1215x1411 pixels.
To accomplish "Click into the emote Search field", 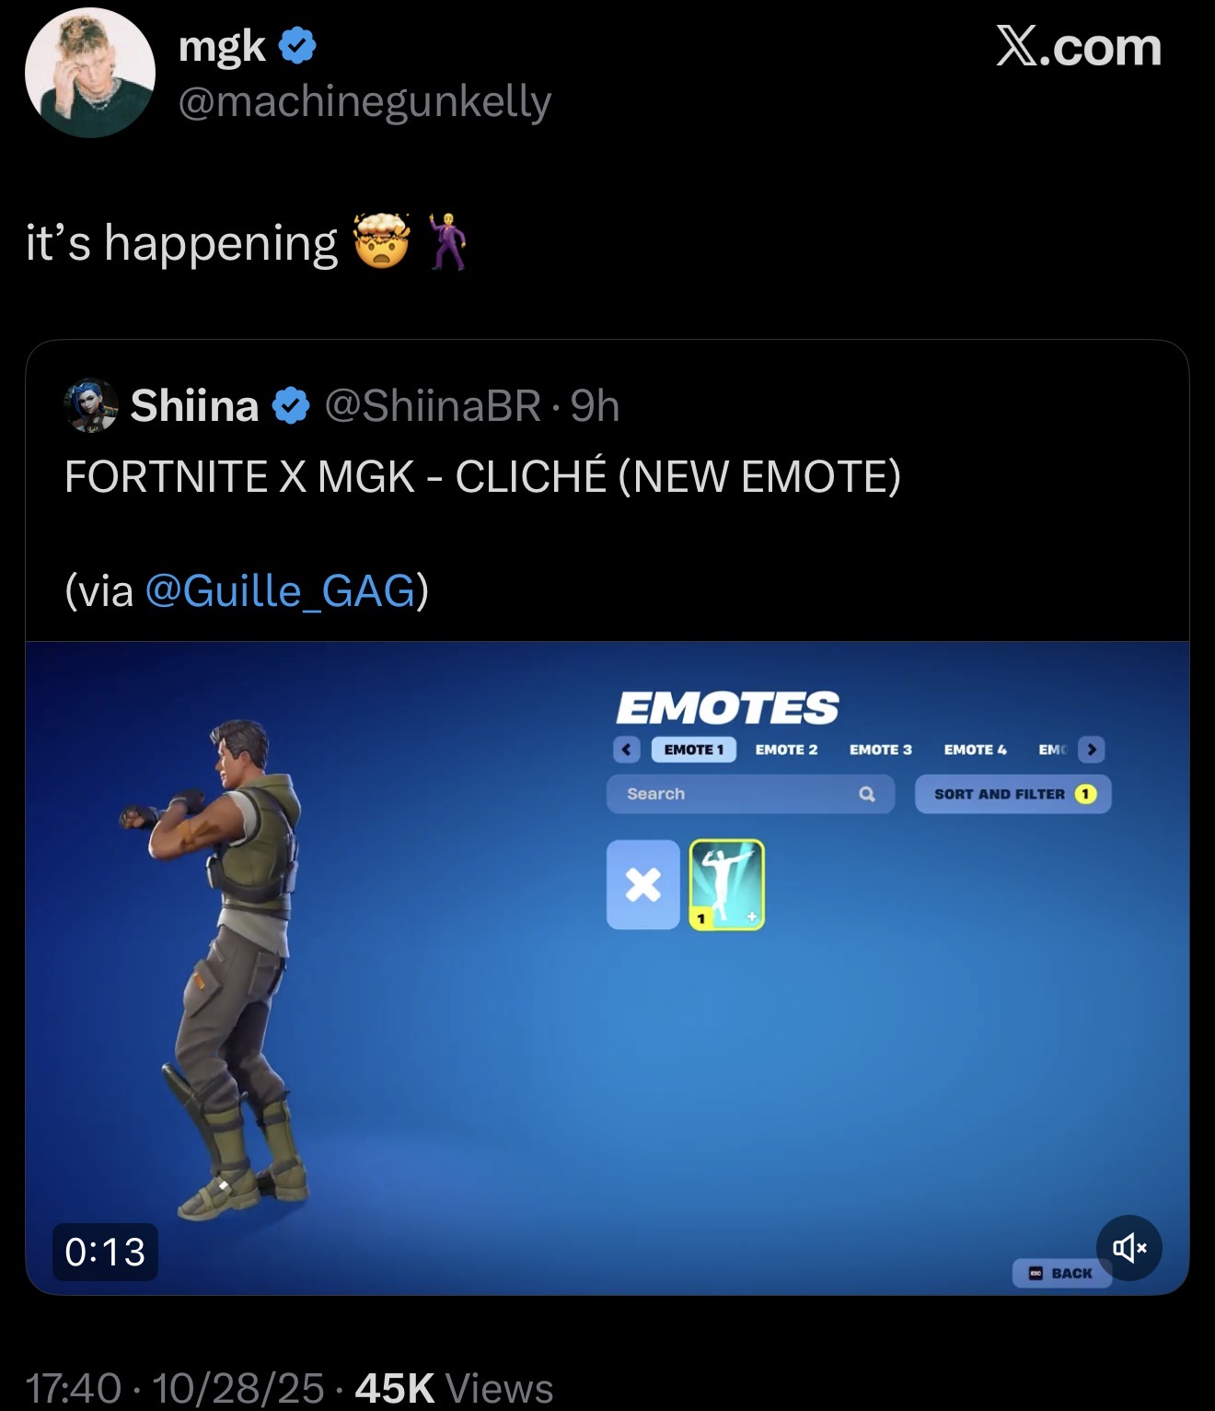I will coord(750,794).
